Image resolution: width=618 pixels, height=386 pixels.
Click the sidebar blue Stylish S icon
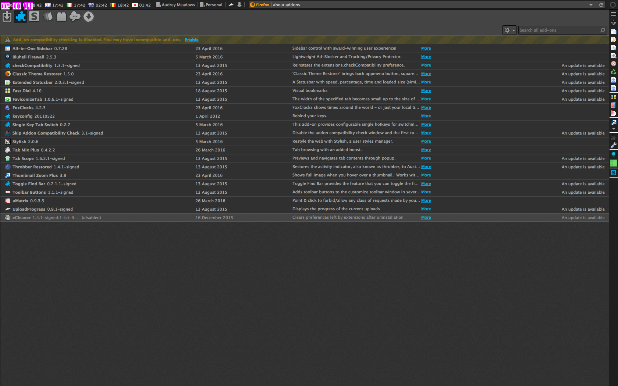614,172
